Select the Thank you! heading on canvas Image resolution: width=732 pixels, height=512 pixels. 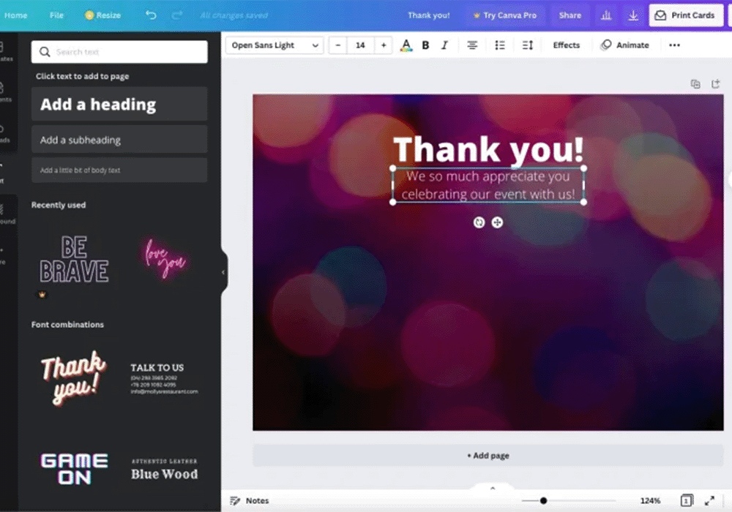click(x=488, y=149)
